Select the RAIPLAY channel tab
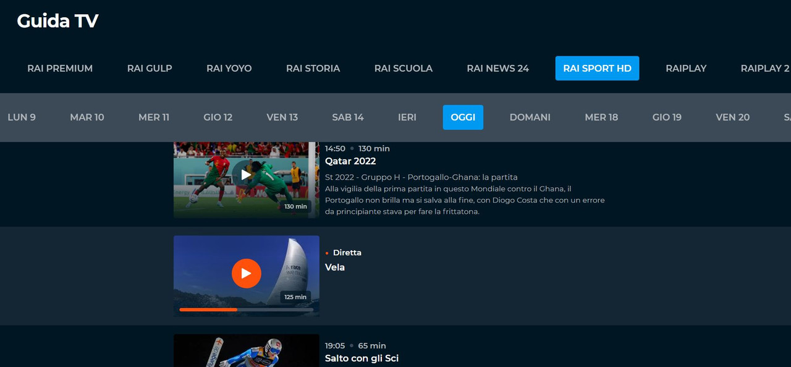Screen dimensions: 791x367 (686, 69)
